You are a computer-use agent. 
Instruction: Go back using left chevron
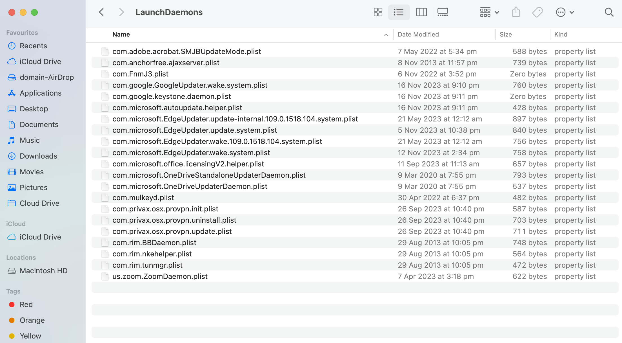click(101, 12)
